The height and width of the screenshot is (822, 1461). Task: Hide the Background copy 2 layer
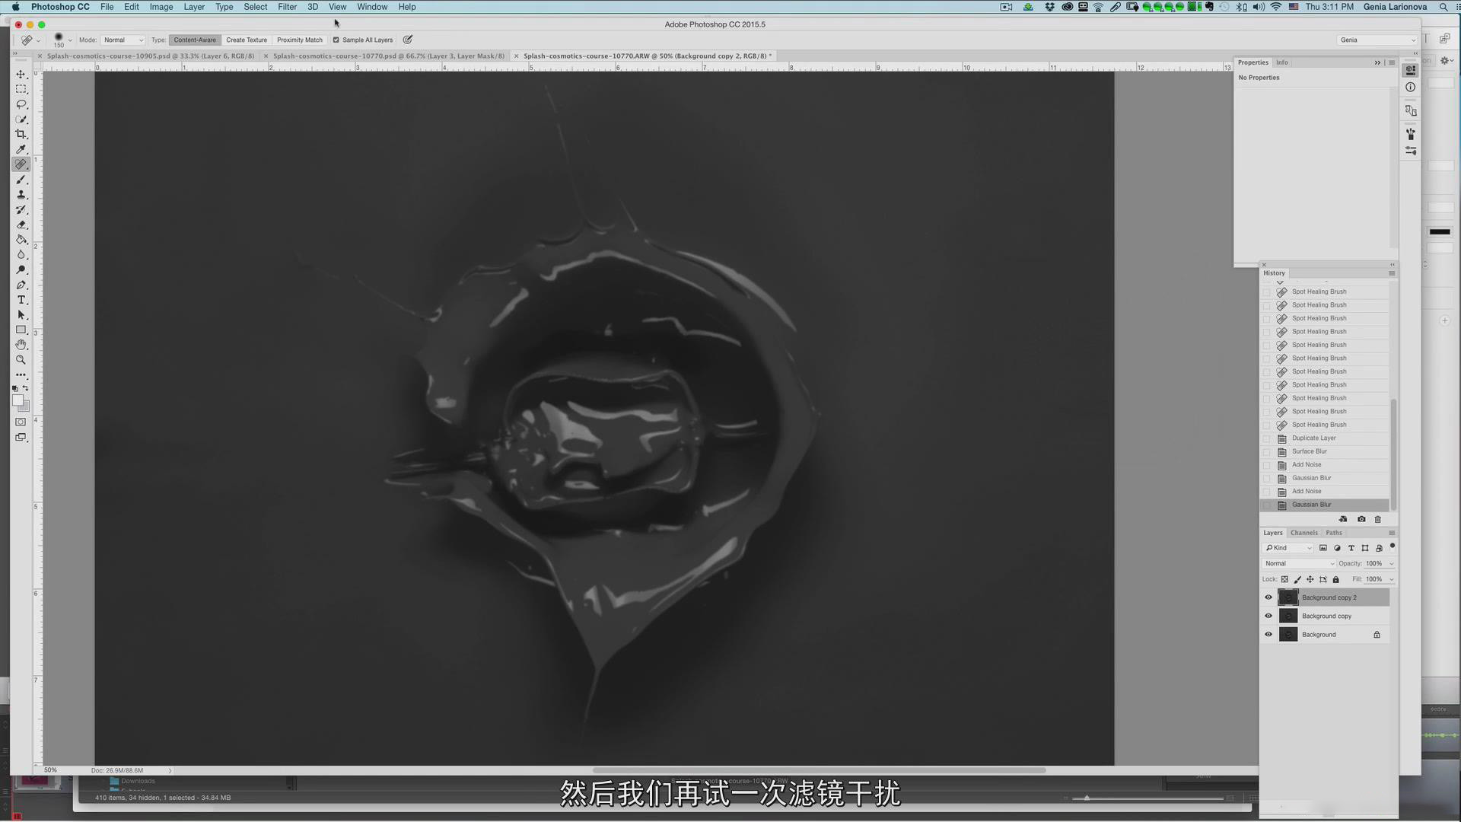coord(1268,597)
